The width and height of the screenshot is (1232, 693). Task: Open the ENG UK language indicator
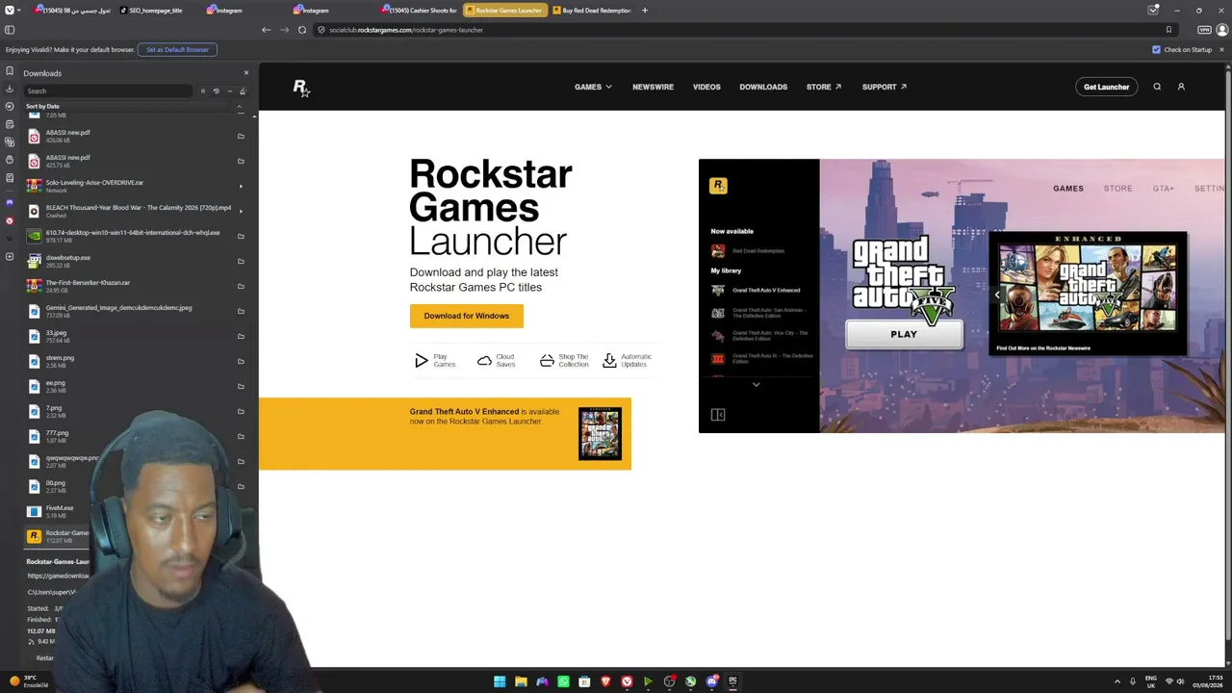click(1151, 681)
